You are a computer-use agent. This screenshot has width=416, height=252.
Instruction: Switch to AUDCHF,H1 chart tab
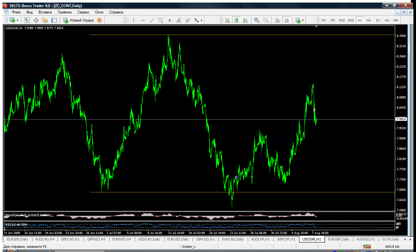click(x=260, y=239)
